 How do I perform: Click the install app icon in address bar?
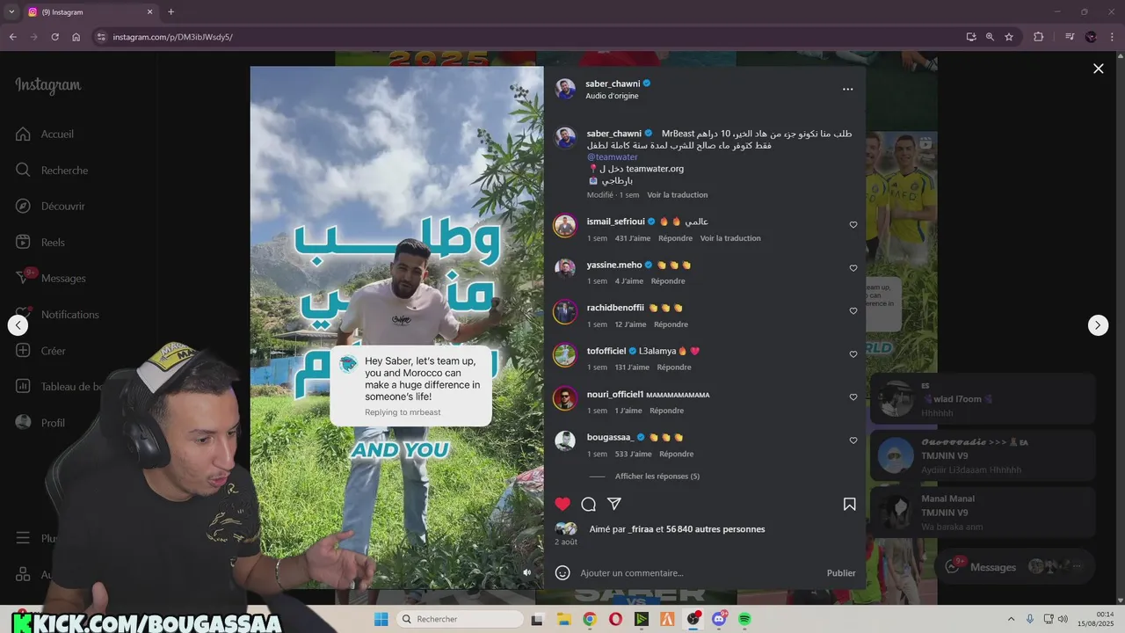[x=970, y=37]
